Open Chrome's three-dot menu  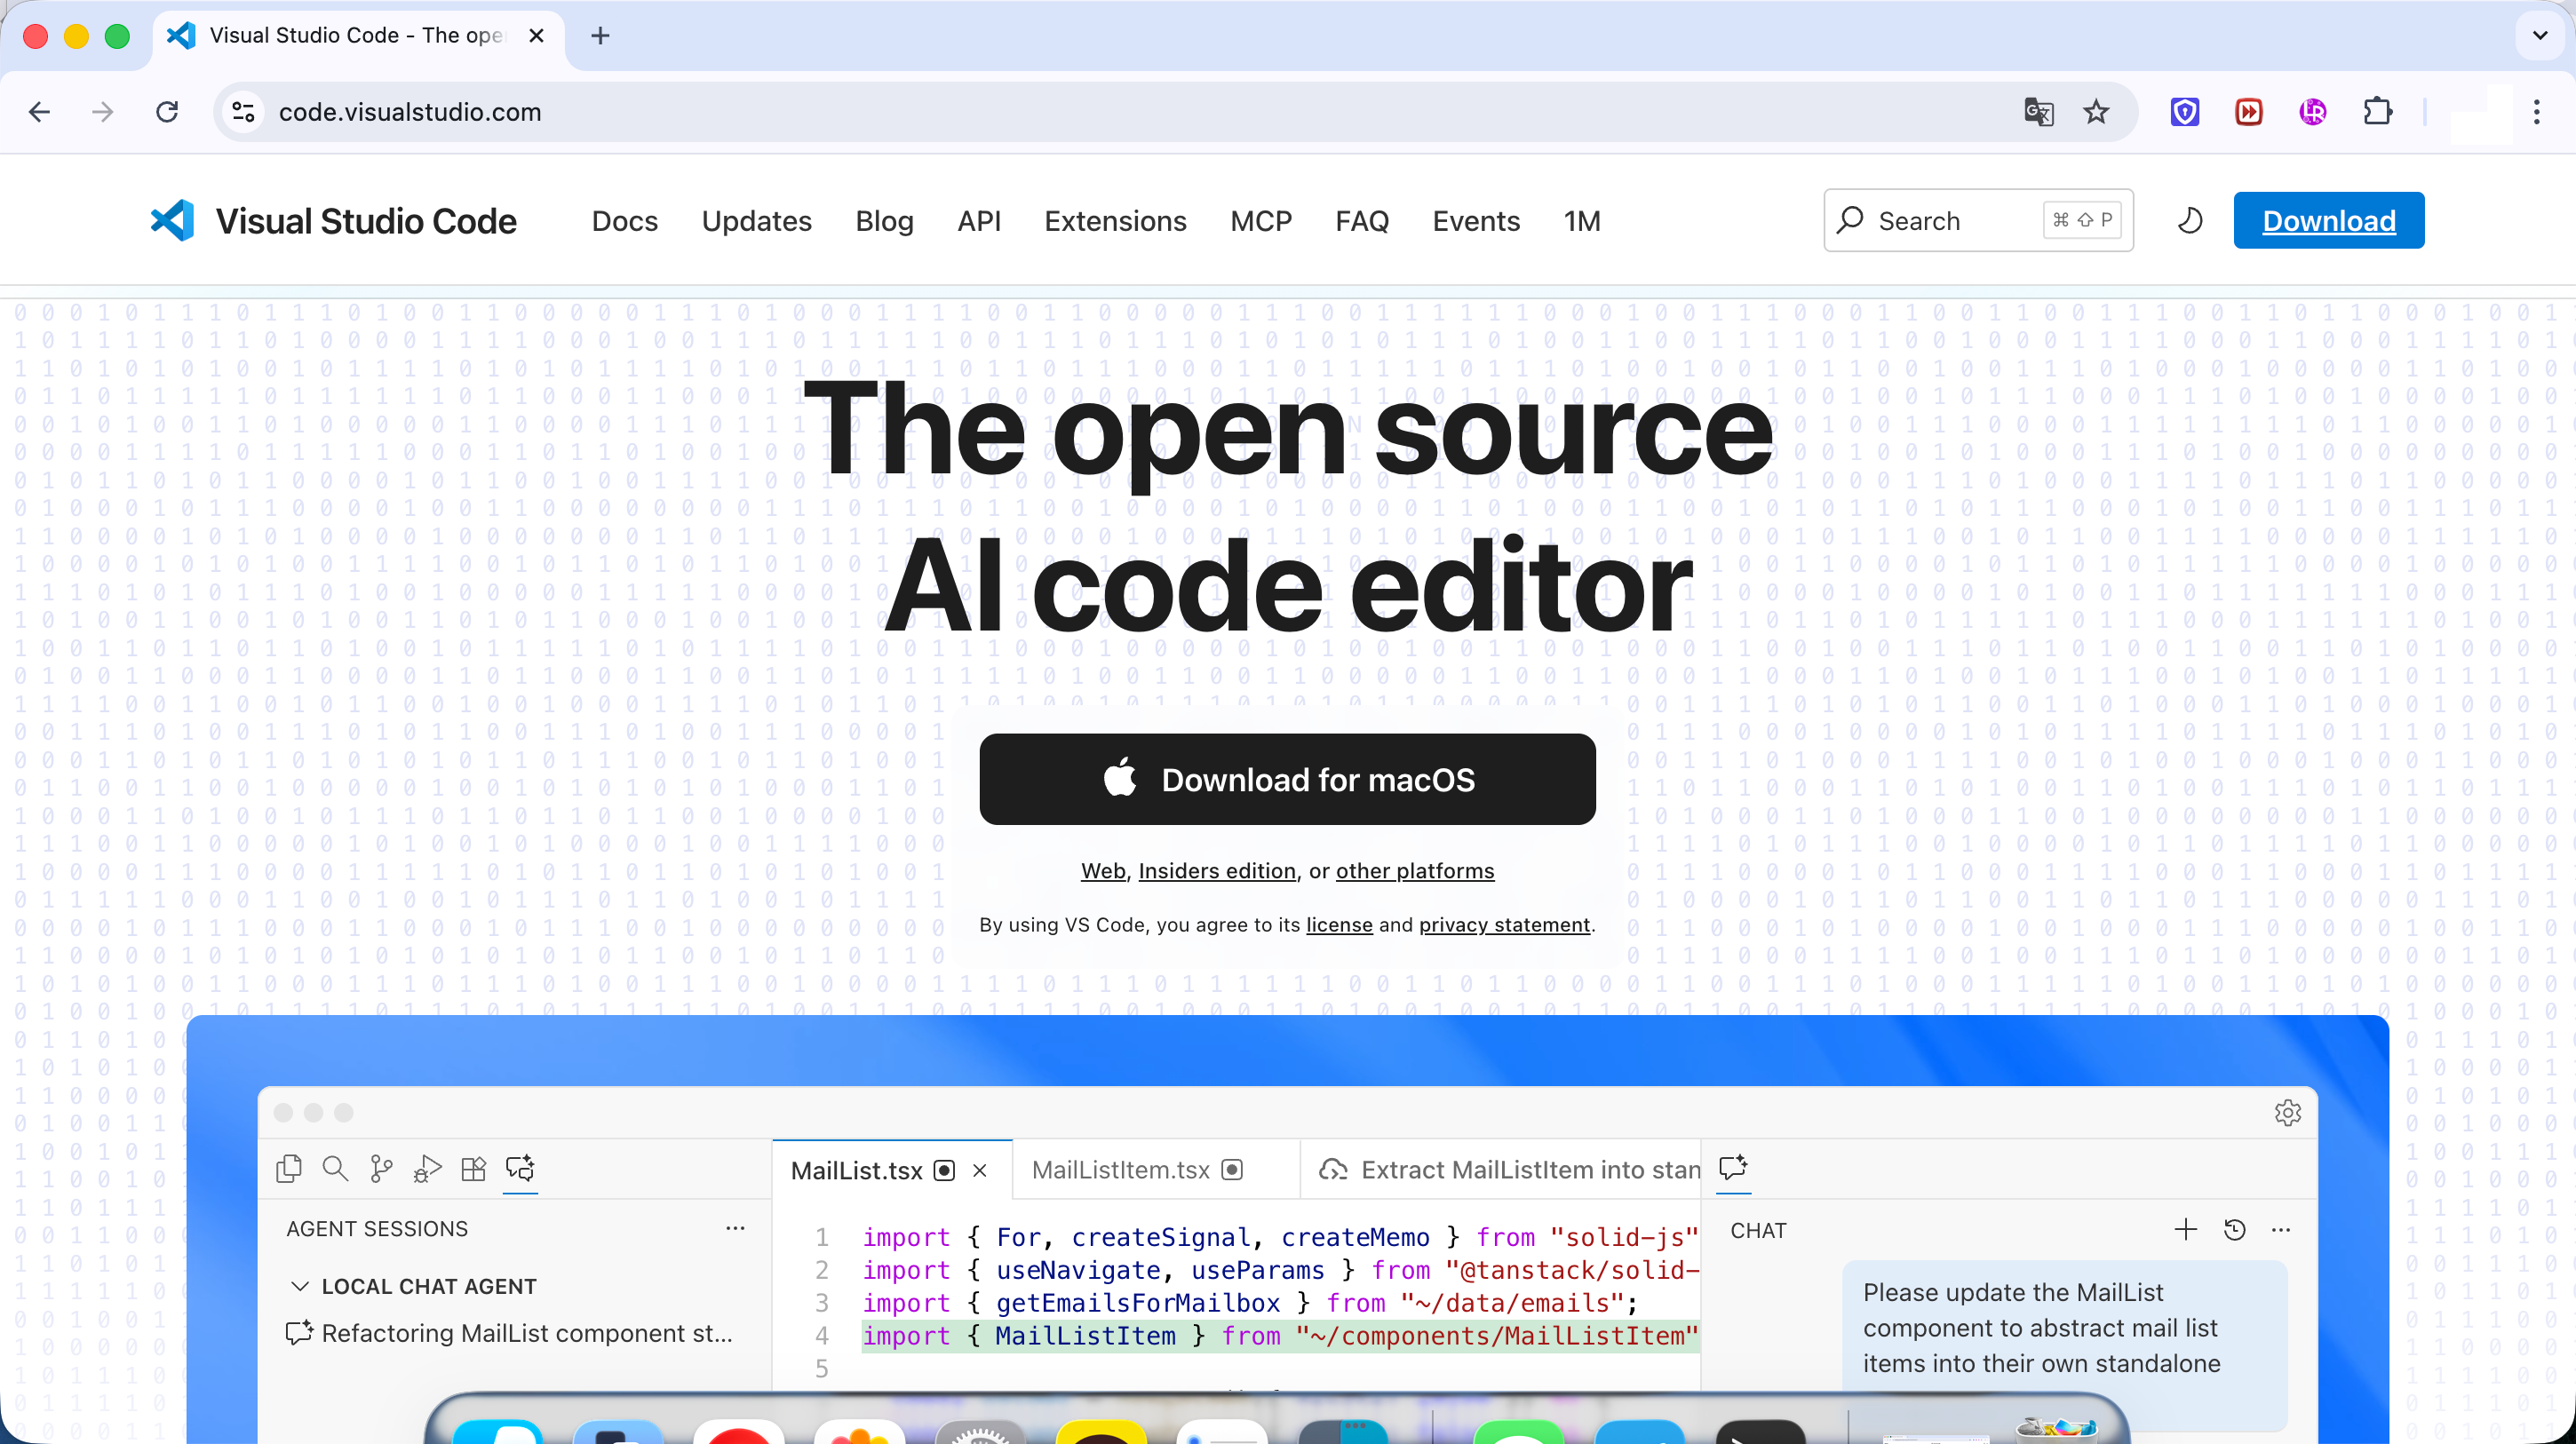2537,112
